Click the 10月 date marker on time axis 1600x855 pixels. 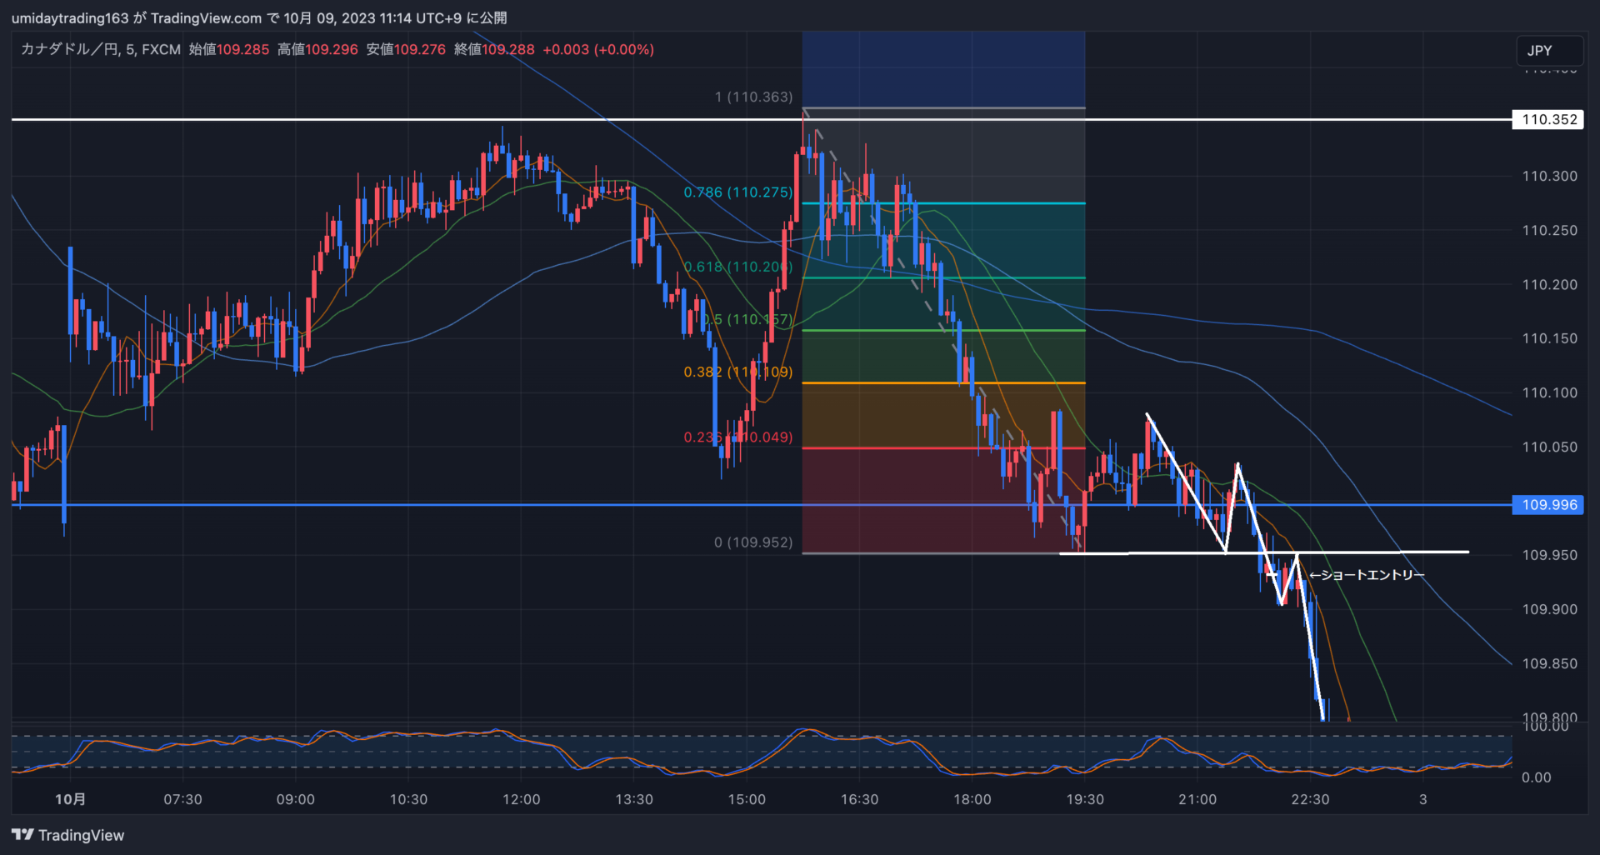(x=70, y=799)
